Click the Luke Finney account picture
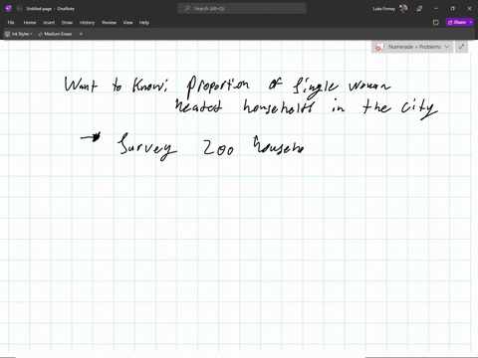This screenshot has height=358, width=478. [x=403, y=9]
